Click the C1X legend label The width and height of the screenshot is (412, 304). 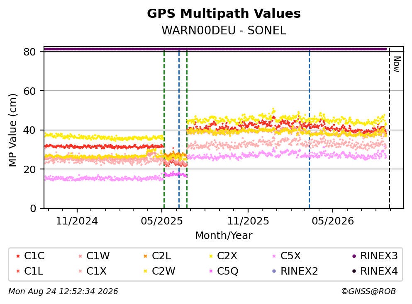[96, 271]
